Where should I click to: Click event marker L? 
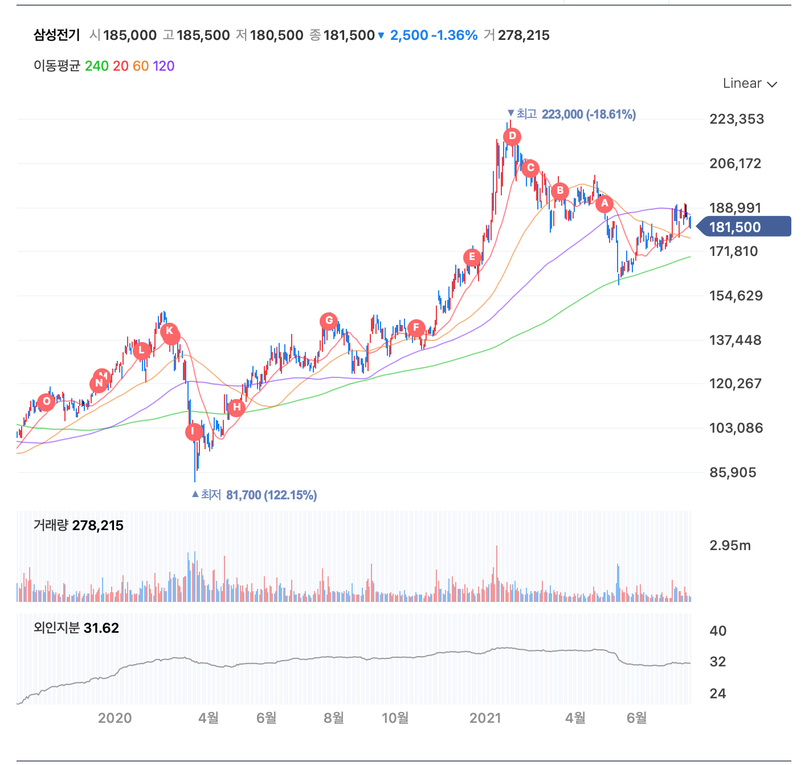(x=142, y=351)
